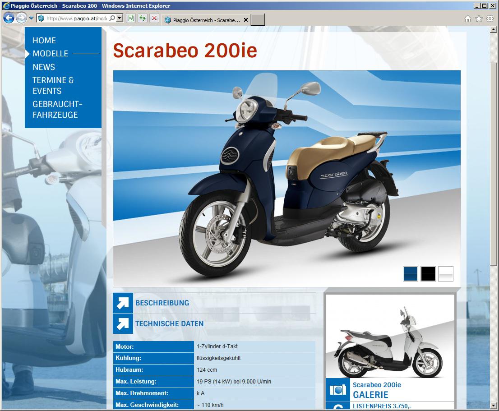
Task: Open the Tools gear menu
Action: pos(490,19)
